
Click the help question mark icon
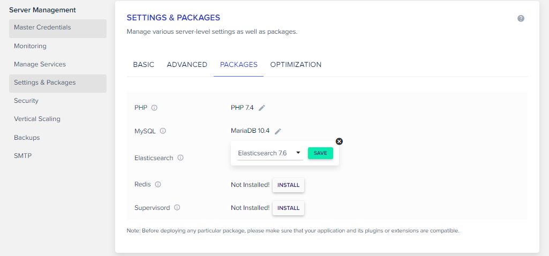521,19
